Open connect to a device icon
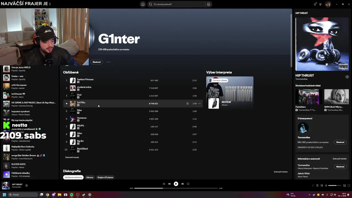 (322, 186)
